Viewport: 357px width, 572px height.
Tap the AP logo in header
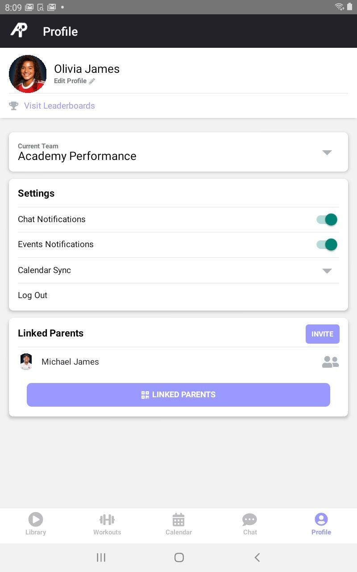click(19, 31)
